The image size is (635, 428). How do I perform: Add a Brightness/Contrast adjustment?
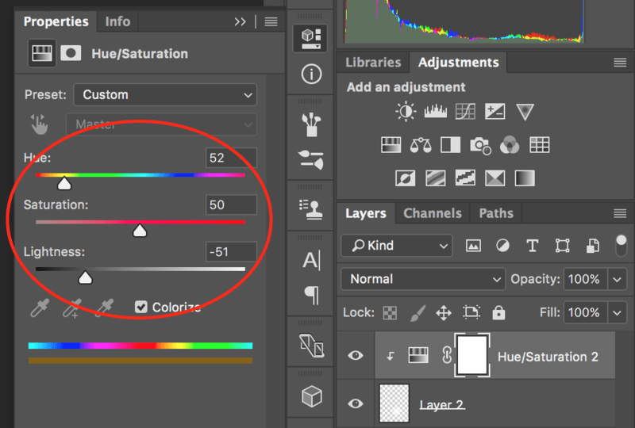click(x=406, y=111)
